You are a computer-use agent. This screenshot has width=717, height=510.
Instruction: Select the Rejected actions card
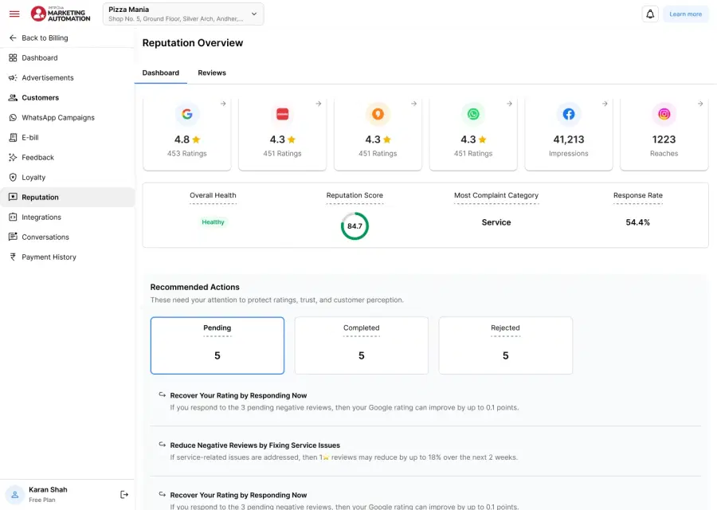click(x=505, y=345)
